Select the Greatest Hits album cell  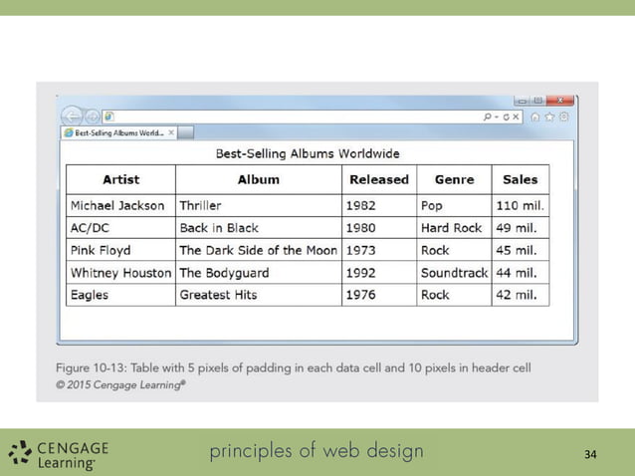coord(259,295)
